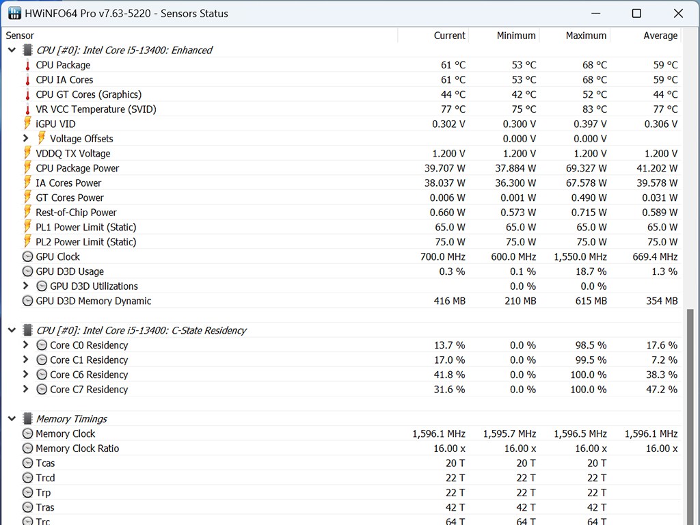
Task: Collapse the CPU Intel Core i5-13400 Enhanced group
Action: (12, 51)
